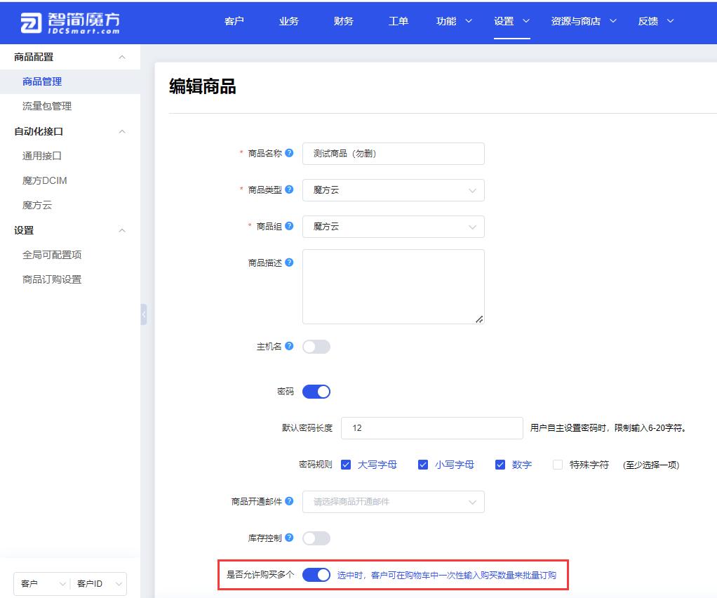717x598 pixels.
Task: Open the 设置 top menu
Action: pos(511,21)
